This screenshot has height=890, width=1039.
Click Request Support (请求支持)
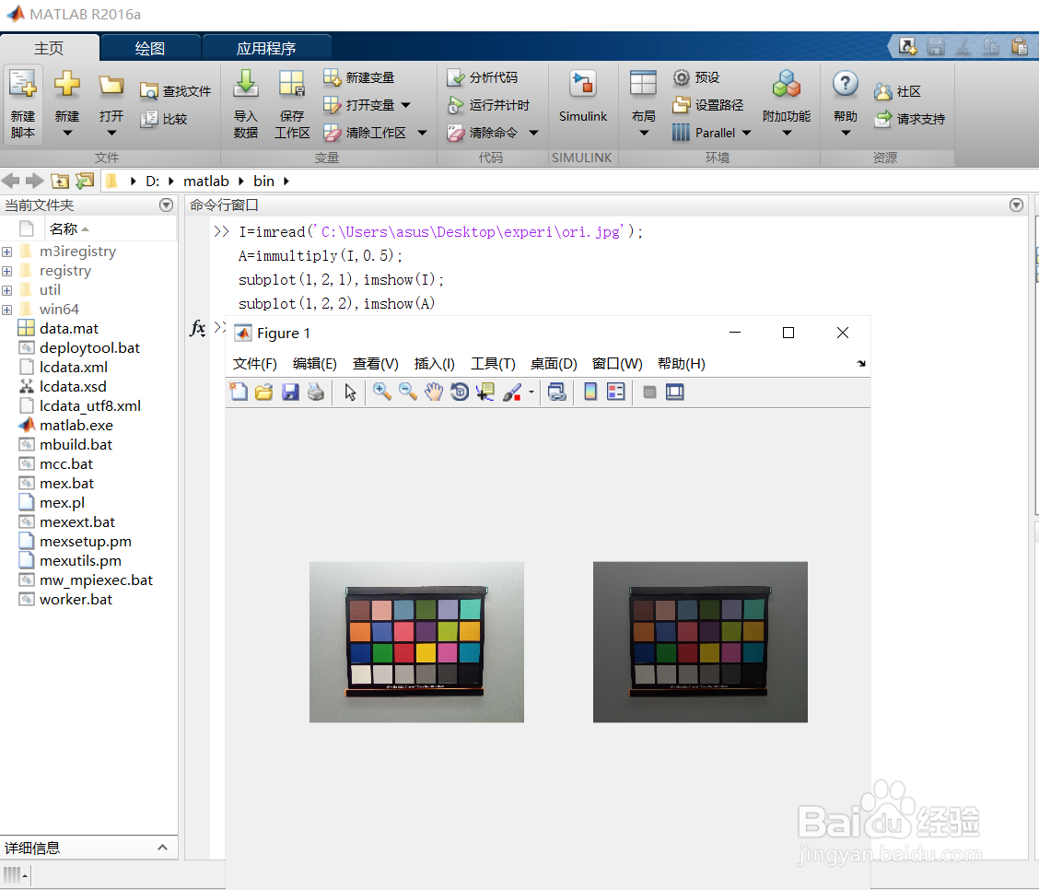(909, 119)
